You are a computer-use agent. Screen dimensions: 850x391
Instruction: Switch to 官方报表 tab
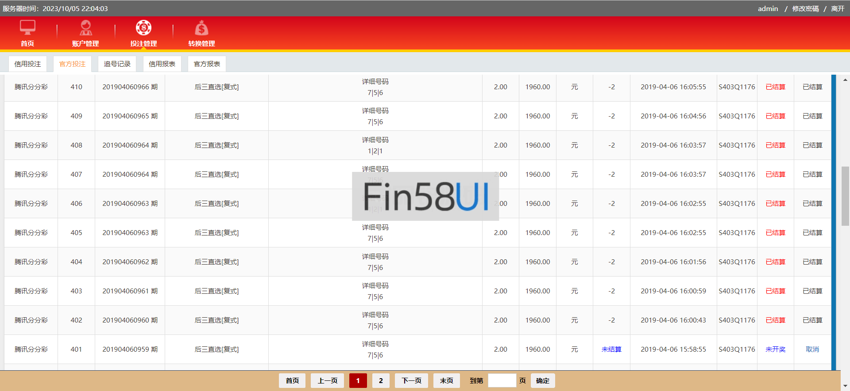(x=207, y=64)
